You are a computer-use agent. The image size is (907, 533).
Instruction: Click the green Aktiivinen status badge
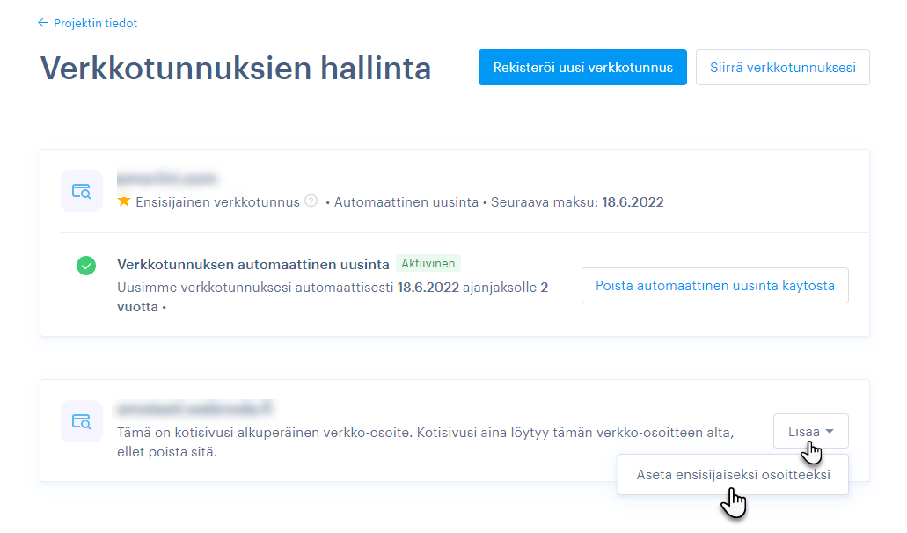coord(428,264)
